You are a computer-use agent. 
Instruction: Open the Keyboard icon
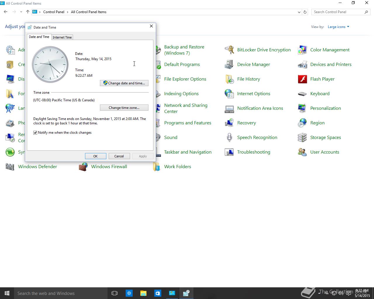click(302, 94)
